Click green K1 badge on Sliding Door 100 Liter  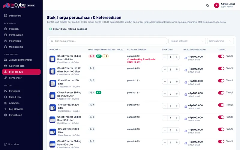click(99, 56)
